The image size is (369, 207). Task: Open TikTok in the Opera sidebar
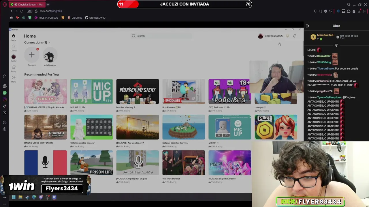click(x=5, y=106)
